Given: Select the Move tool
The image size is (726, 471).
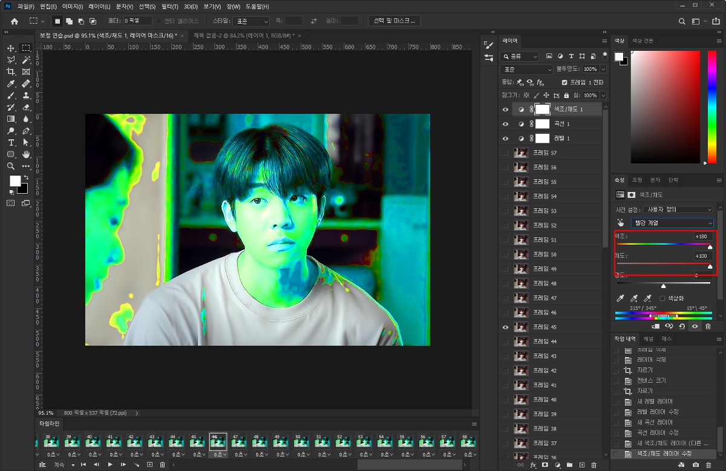Looking at the screenshot, I should tap(11, 48).
